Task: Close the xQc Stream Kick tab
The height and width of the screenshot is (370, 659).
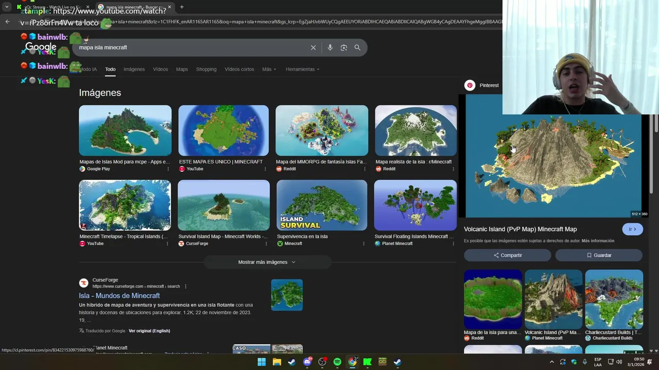Action: 88,7
